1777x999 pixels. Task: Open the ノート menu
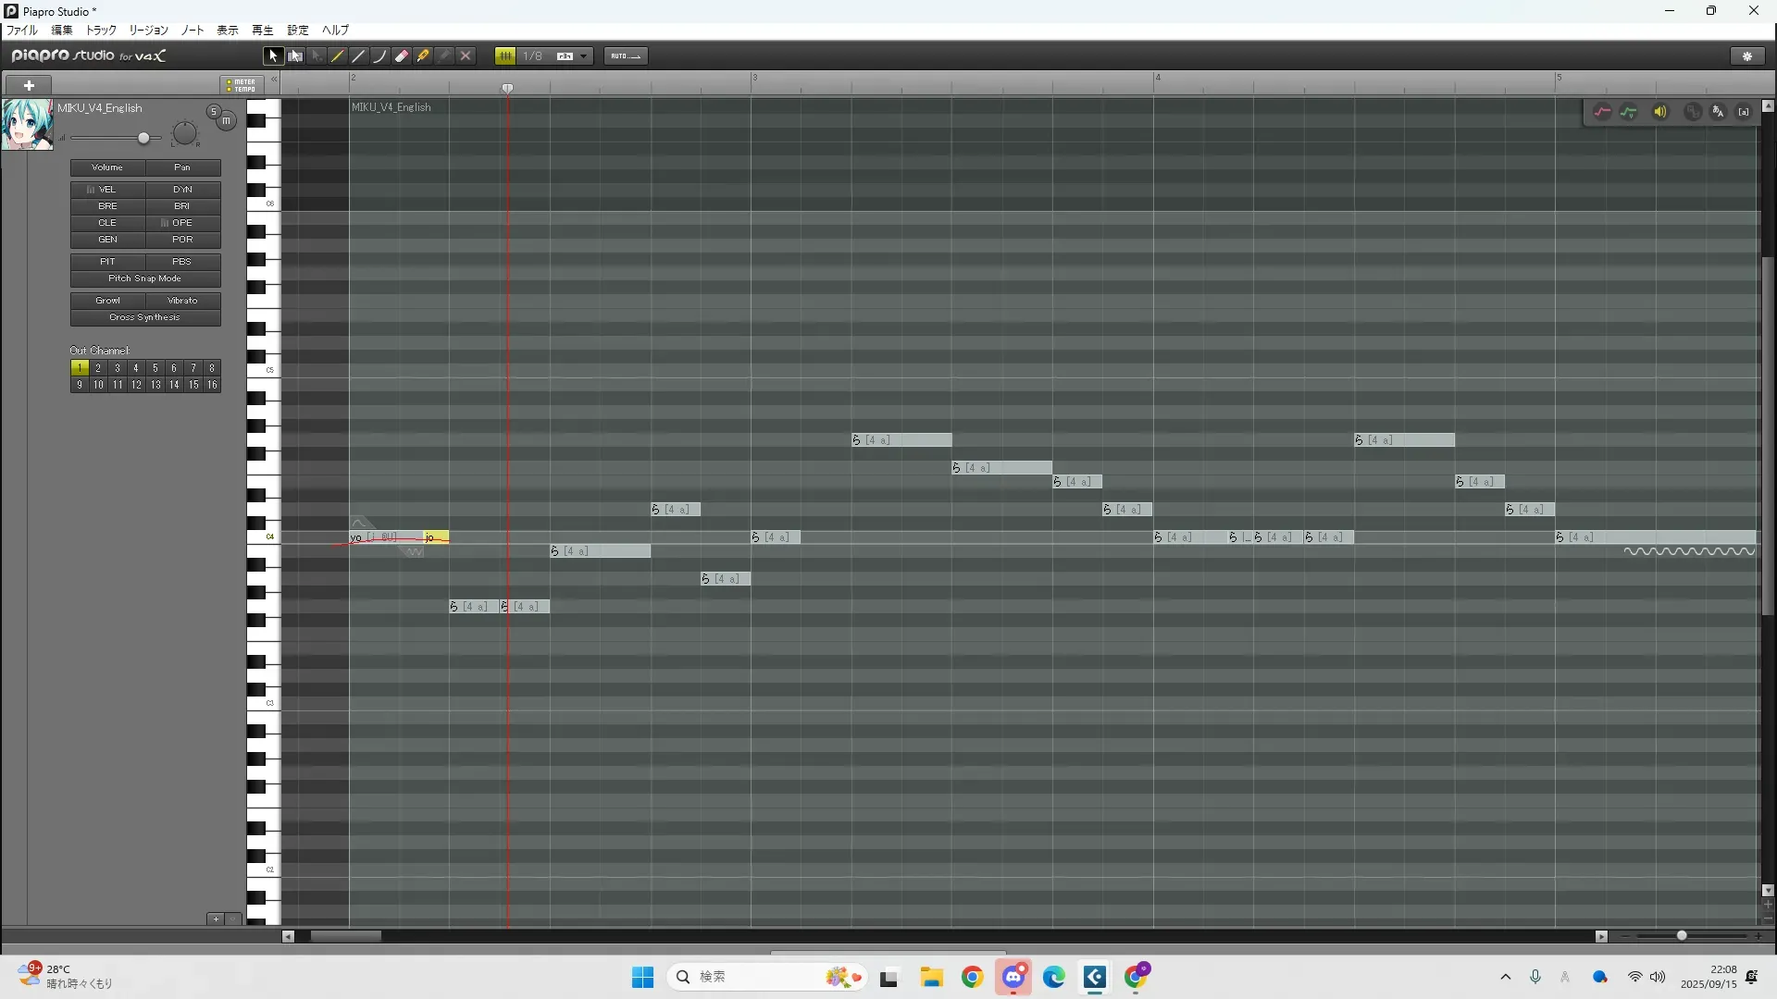point(192,31)
